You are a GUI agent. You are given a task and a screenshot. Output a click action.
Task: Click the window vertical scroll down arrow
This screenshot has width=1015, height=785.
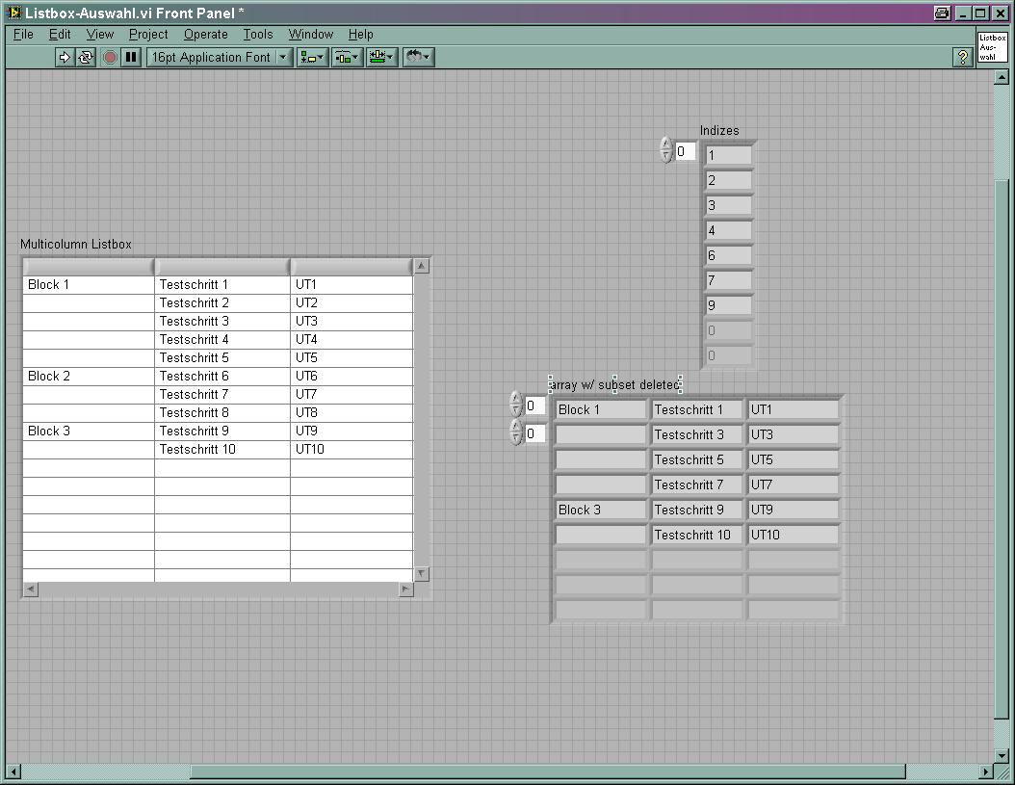(x=1002, y=756)
